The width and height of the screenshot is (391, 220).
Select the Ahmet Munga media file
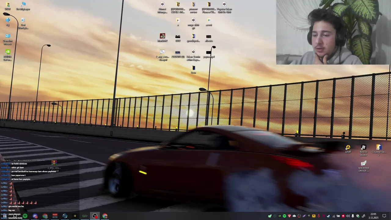click(x=162, y=8)
